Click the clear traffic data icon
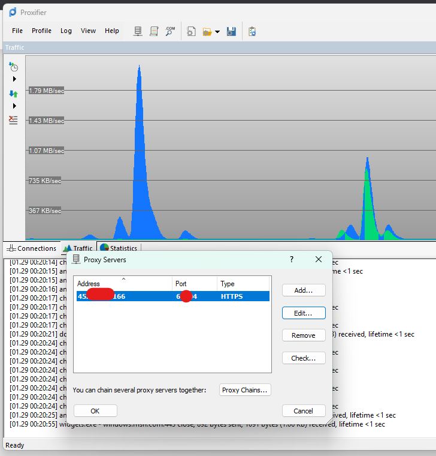 click(x=13, y=120)
